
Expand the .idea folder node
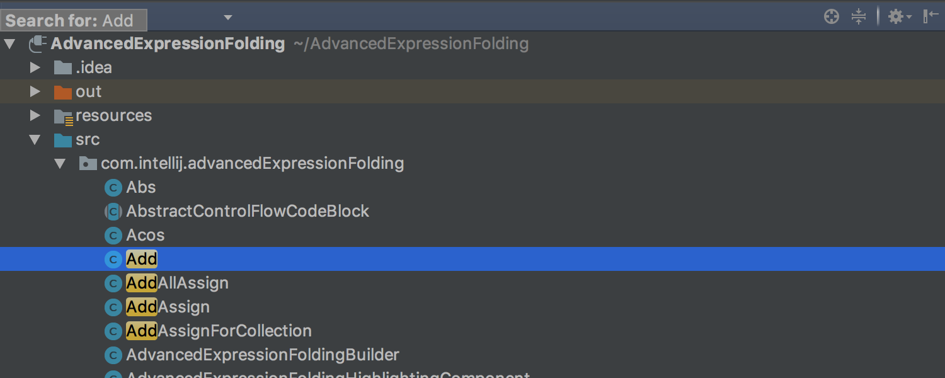tap(35, 67)
